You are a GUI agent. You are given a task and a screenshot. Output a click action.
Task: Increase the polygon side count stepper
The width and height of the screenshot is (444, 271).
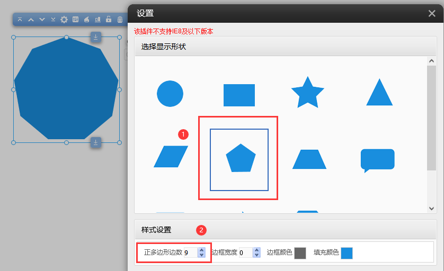201,250
